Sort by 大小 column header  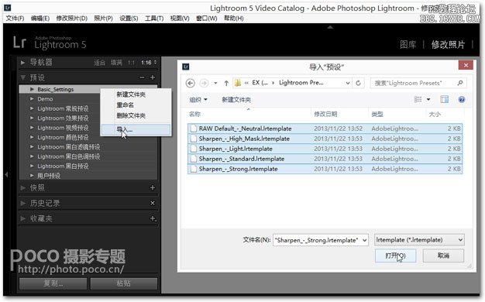pyautogui.click(x=435, y=114)
